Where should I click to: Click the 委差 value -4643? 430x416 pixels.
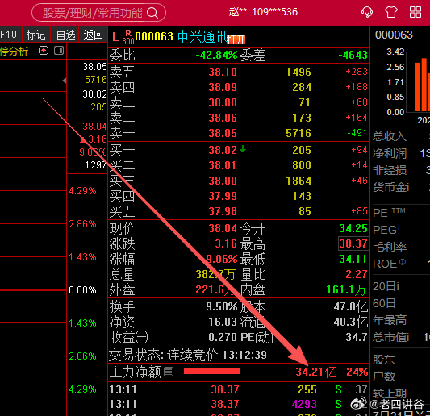353,55
